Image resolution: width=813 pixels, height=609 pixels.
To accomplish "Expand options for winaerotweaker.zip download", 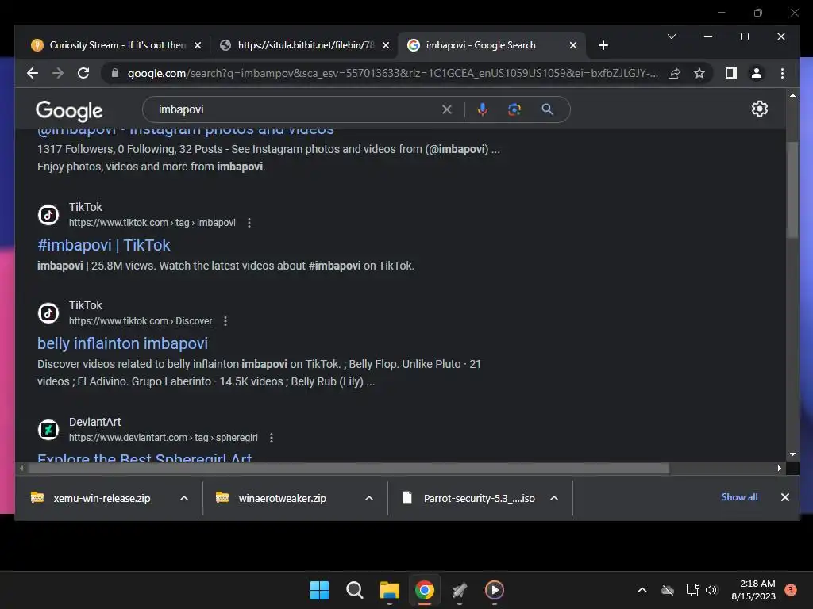I will click(x=369, y=498).
